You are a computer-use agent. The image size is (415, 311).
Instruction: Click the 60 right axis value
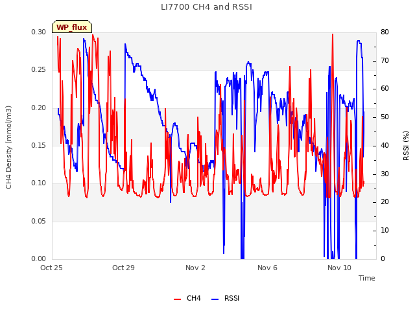coord(385,89)
